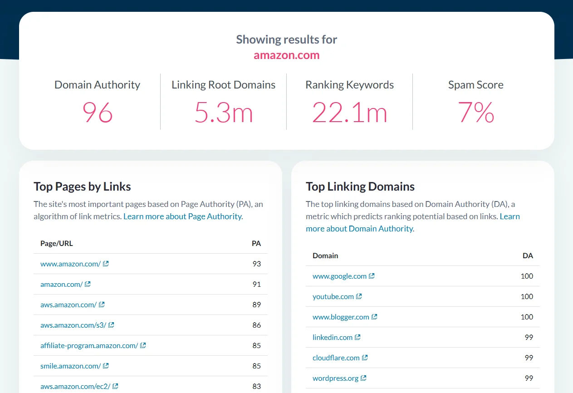Click the Page/URL column header
Image resolution: width=573 pixels, height=393 pixels.
tap(57, 243)
